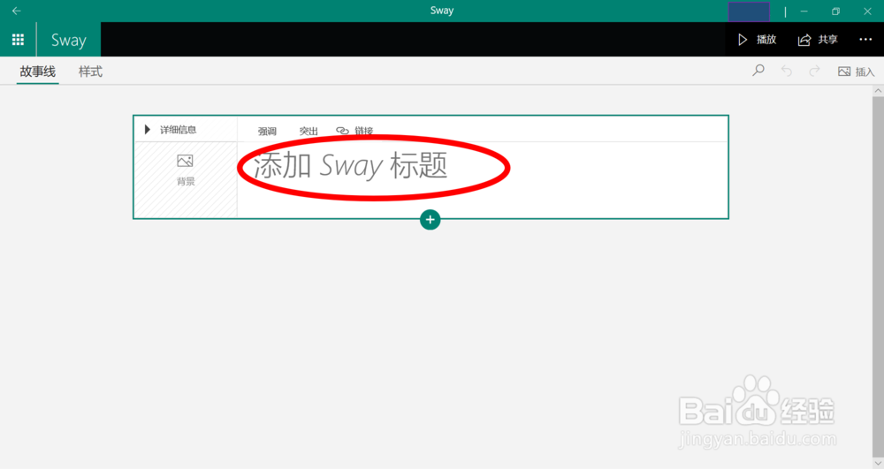Viewport: 884px width, 469px height.
Task: Switch to the 样式 tab
Action: (x=90, y=72)
